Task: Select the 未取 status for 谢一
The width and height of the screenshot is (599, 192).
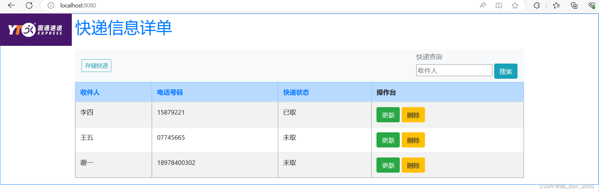Action: coord(289,163)
